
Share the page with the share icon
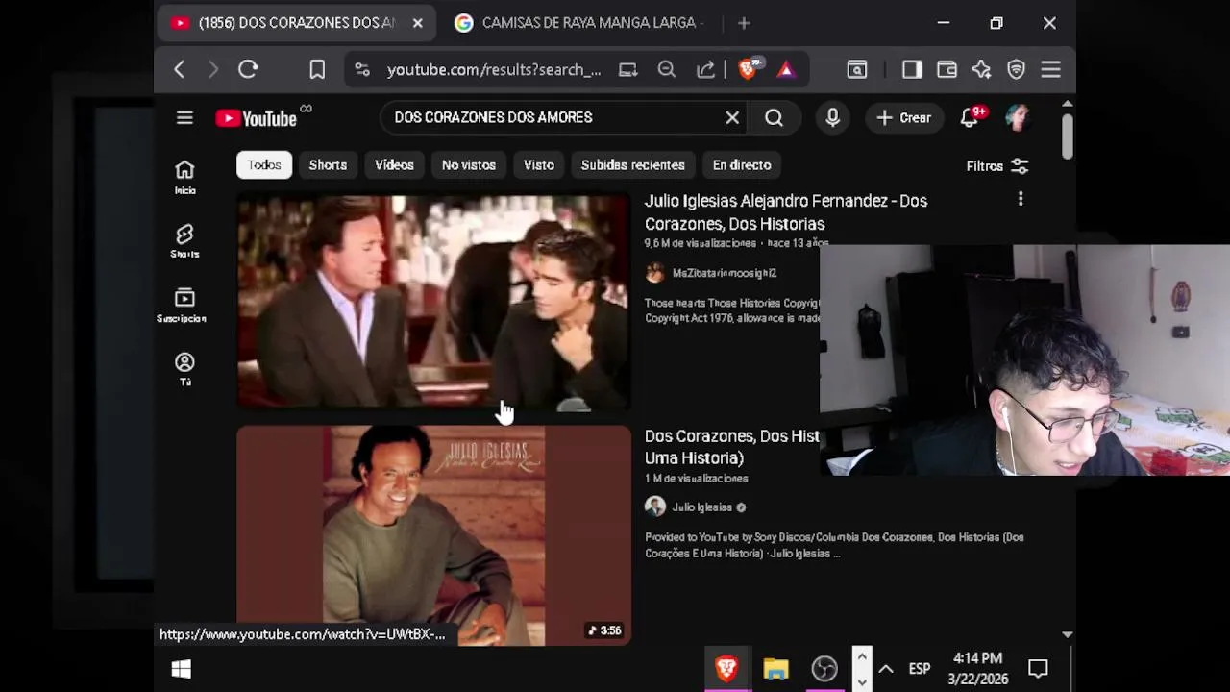(x=706, y=69)
